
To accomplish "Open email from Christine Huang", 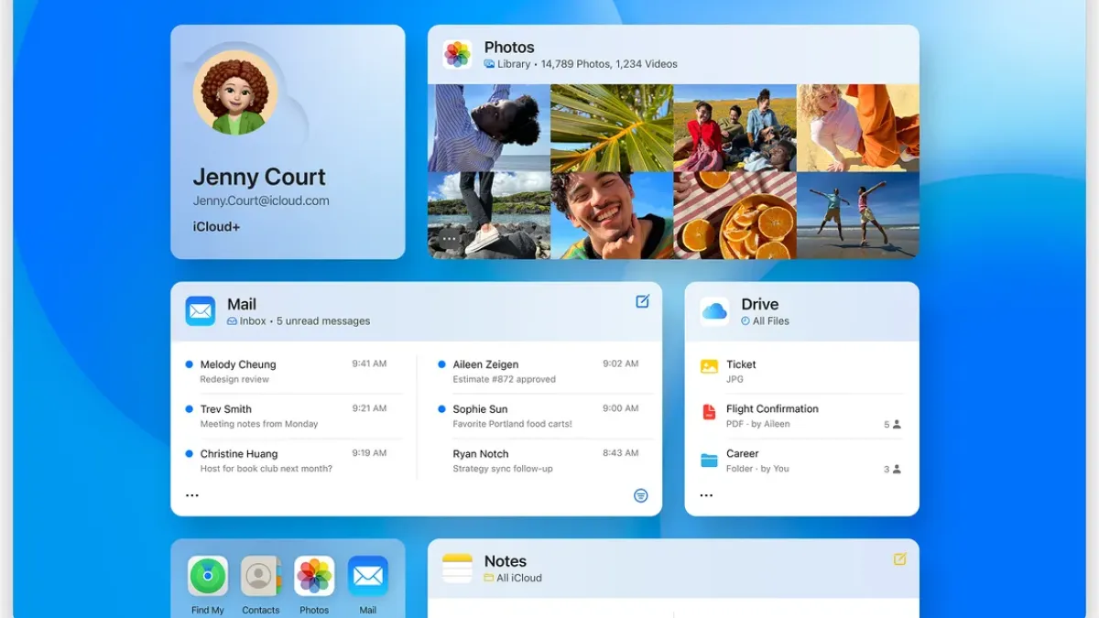I will [293, 461].
